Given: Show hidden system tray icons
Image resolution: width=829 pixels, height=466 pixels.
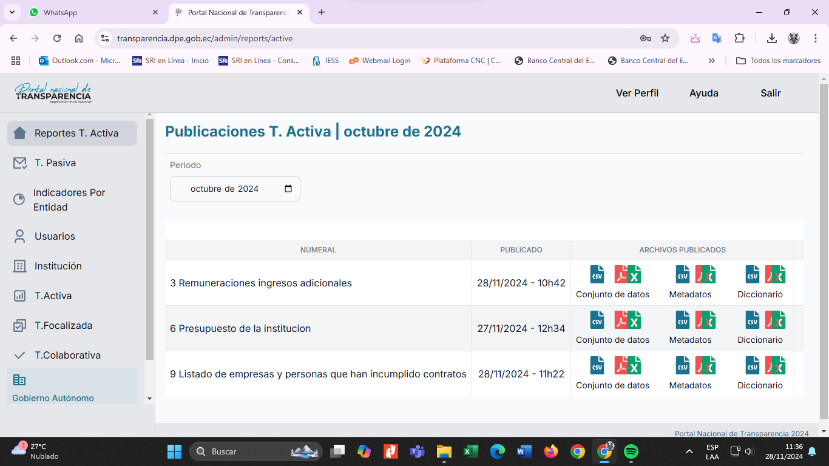Looking at the screenshot, I should pyautogui.click(x=689, y=451).
